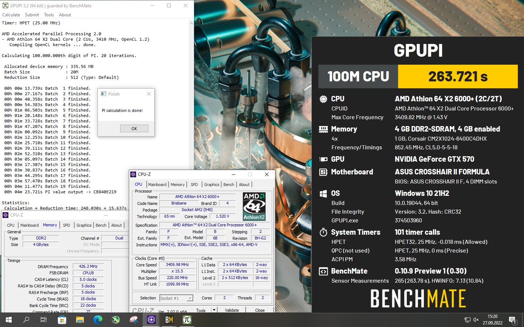Open the Socket #1 selection dropdown
The image size is (524, 327).
[x=176, y=298]
